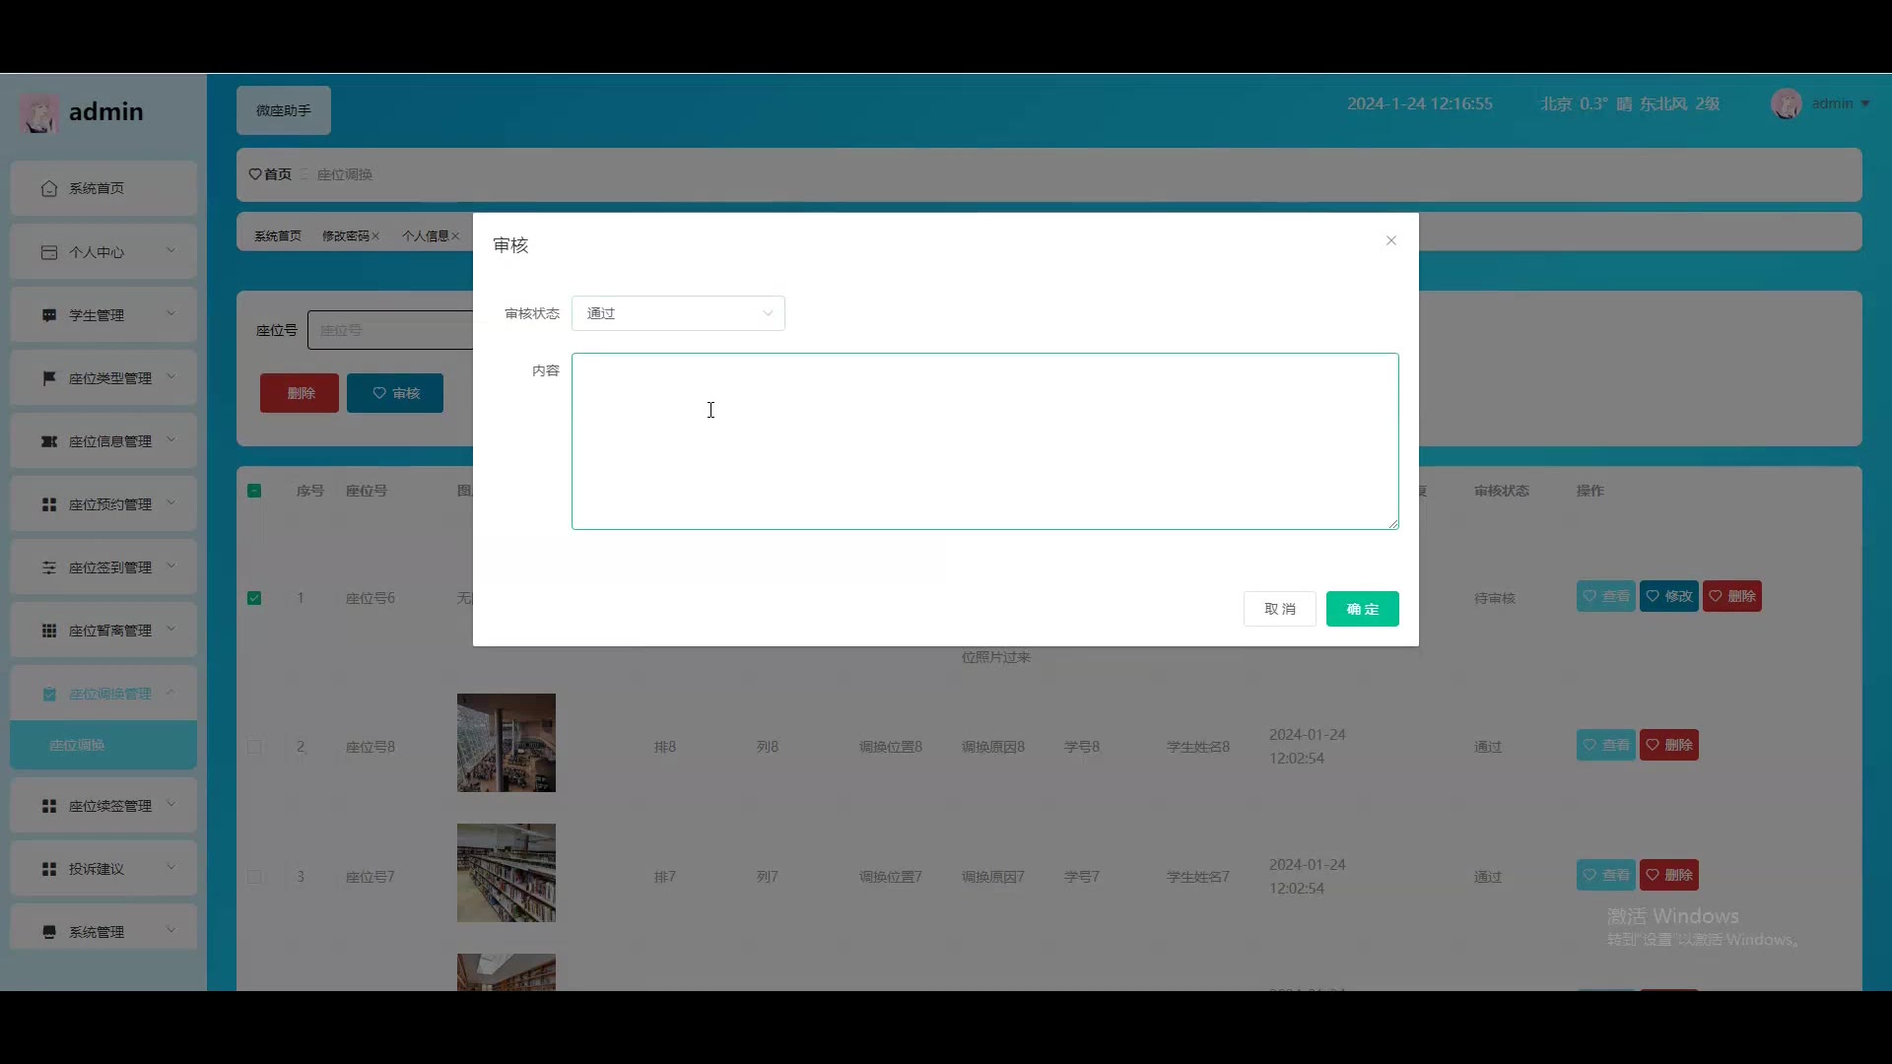Switch to the 修改密码 tab
The width and height of the screenshot is (1892, 1064).
(345, 236)
